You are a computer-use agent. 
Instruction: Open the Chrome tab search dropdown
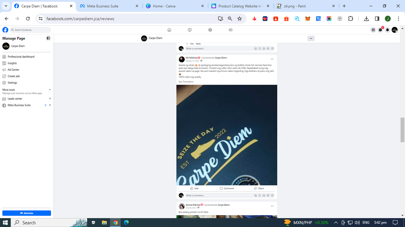pyautogui.click(x=6, y=6)
